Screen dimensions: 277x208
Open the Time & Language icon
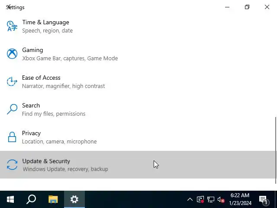12,26
